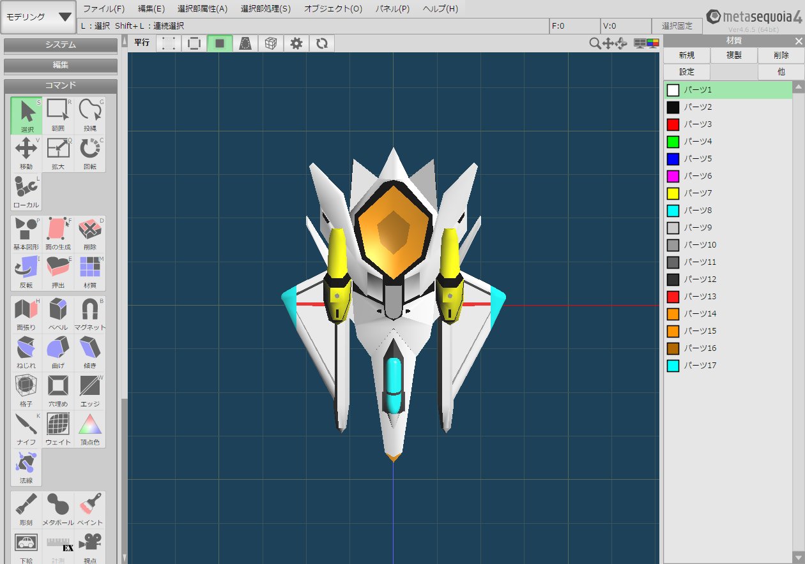Select the ベベル bevel tool
Image resolution: width=805 pixels, height=564 pixels.
pyautogui.click(x=58, y=315)
